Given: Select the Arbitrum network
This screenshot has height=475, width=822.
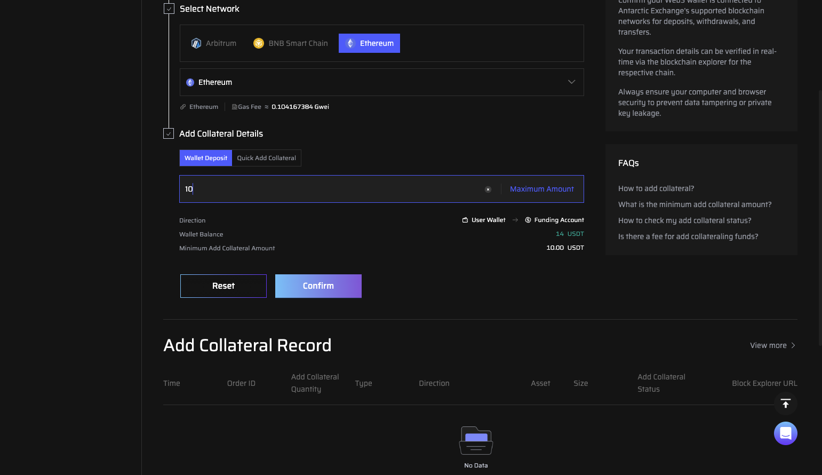Looking at the screenshot, I should tap(213, 43).
